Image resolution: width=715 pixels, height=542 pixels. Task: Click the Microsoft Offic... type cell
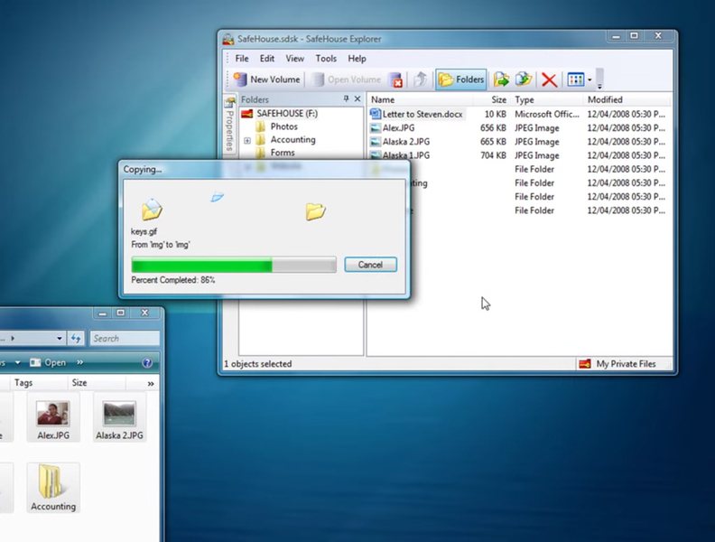point(547,114)
